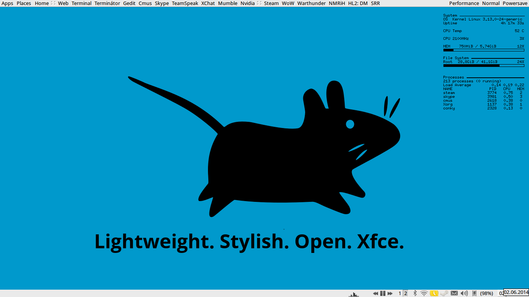
Task: Open the Apps menu
Action: point(7,3)
